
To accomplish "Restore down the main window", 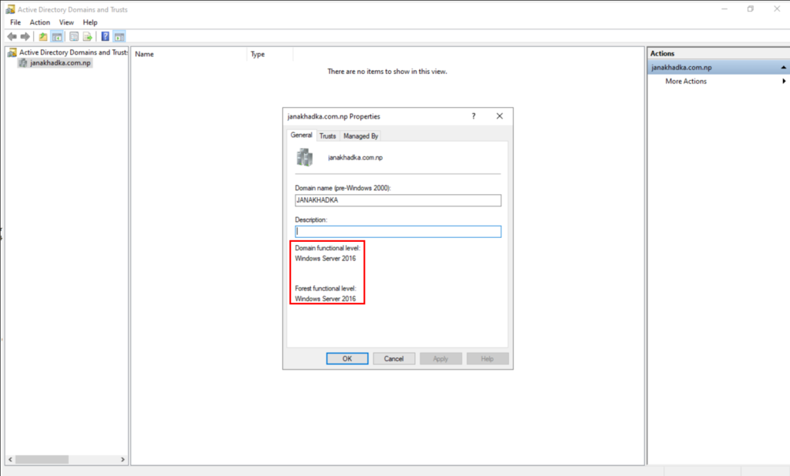I will coord(751,9).
